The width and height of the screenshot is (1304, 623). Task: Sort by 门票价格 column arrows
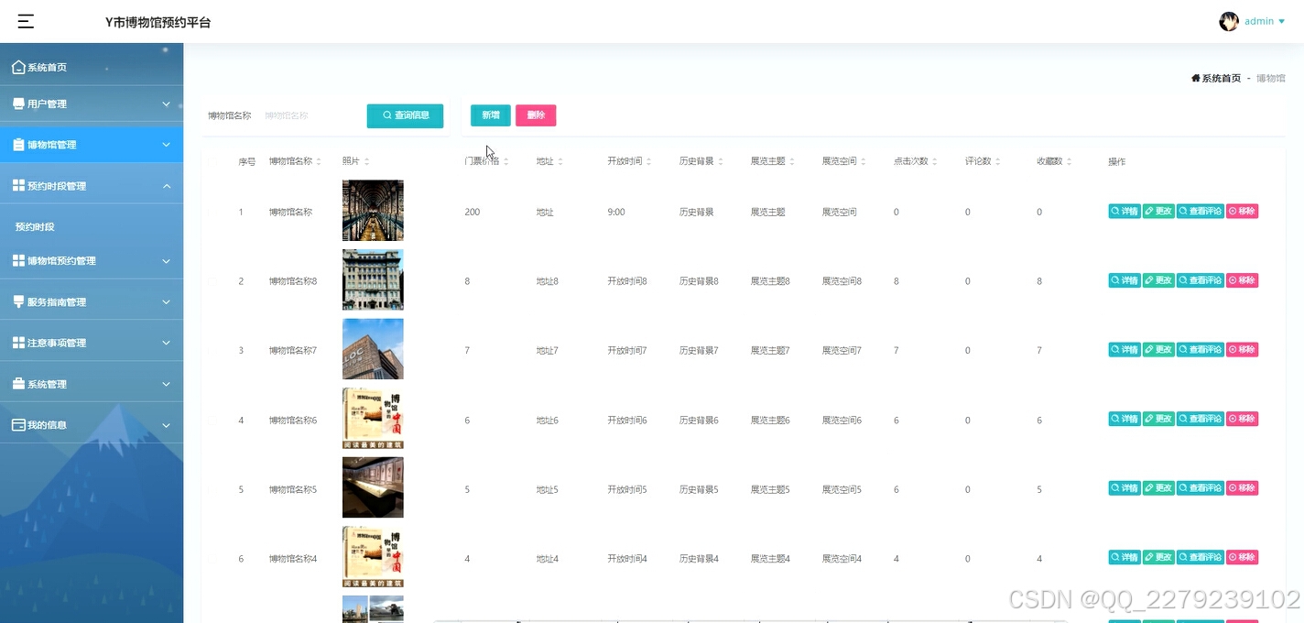tap(505, 161)
